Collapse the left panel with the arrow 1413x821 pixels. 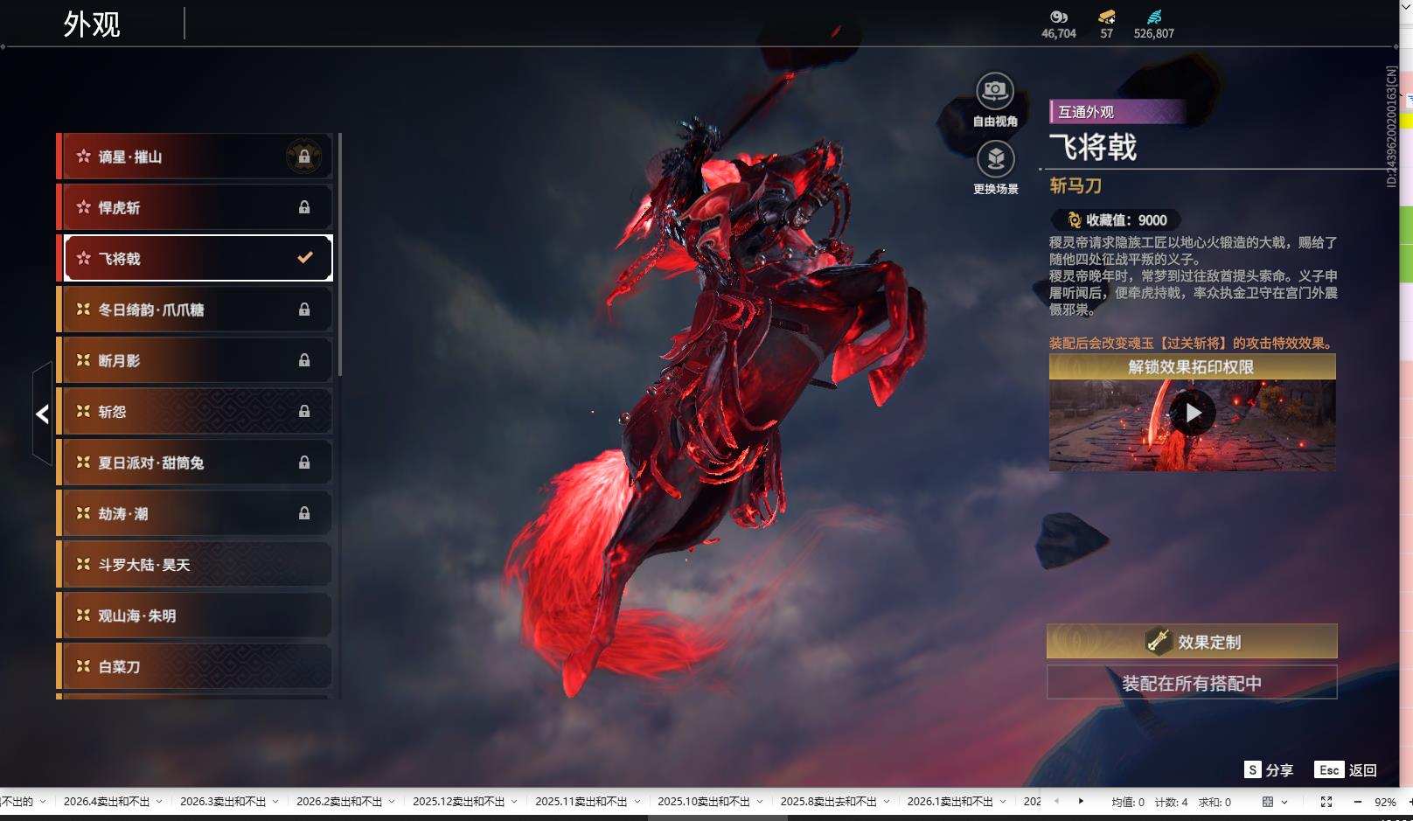coord(42,414)
